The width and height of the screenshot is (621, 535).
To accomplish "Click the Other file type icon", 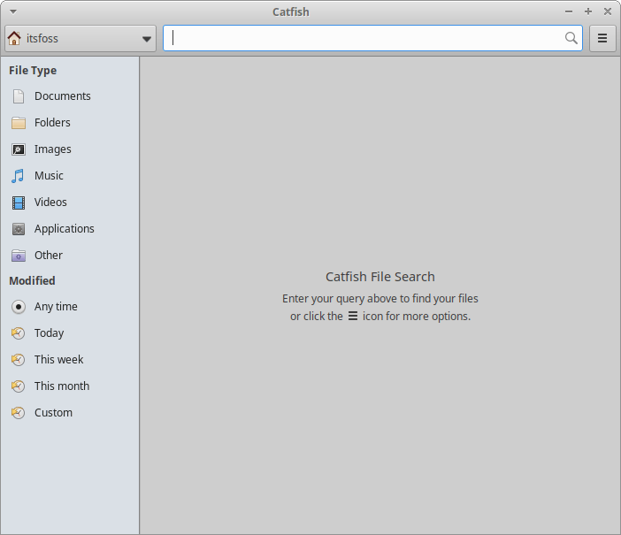I will click(x=19, y=256).
